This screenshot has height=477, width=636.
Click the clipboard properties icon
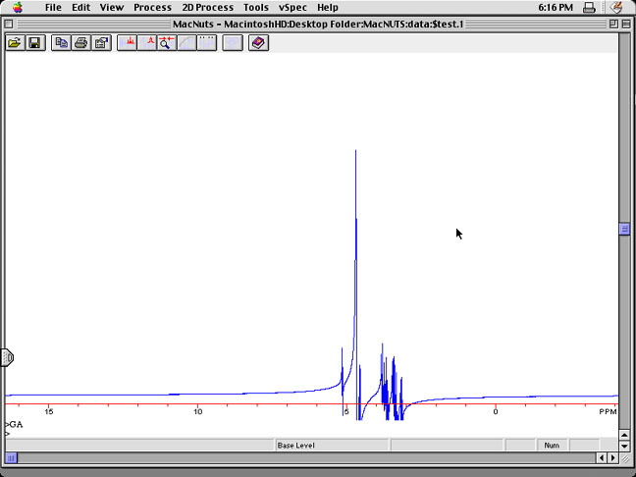[101, 43]
